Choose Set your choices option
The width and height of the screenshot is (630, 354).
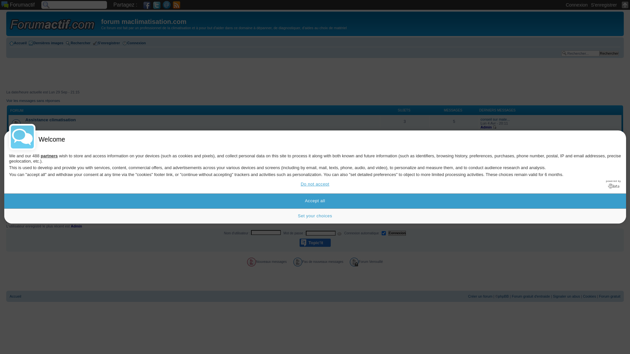[x=315, y=216]
